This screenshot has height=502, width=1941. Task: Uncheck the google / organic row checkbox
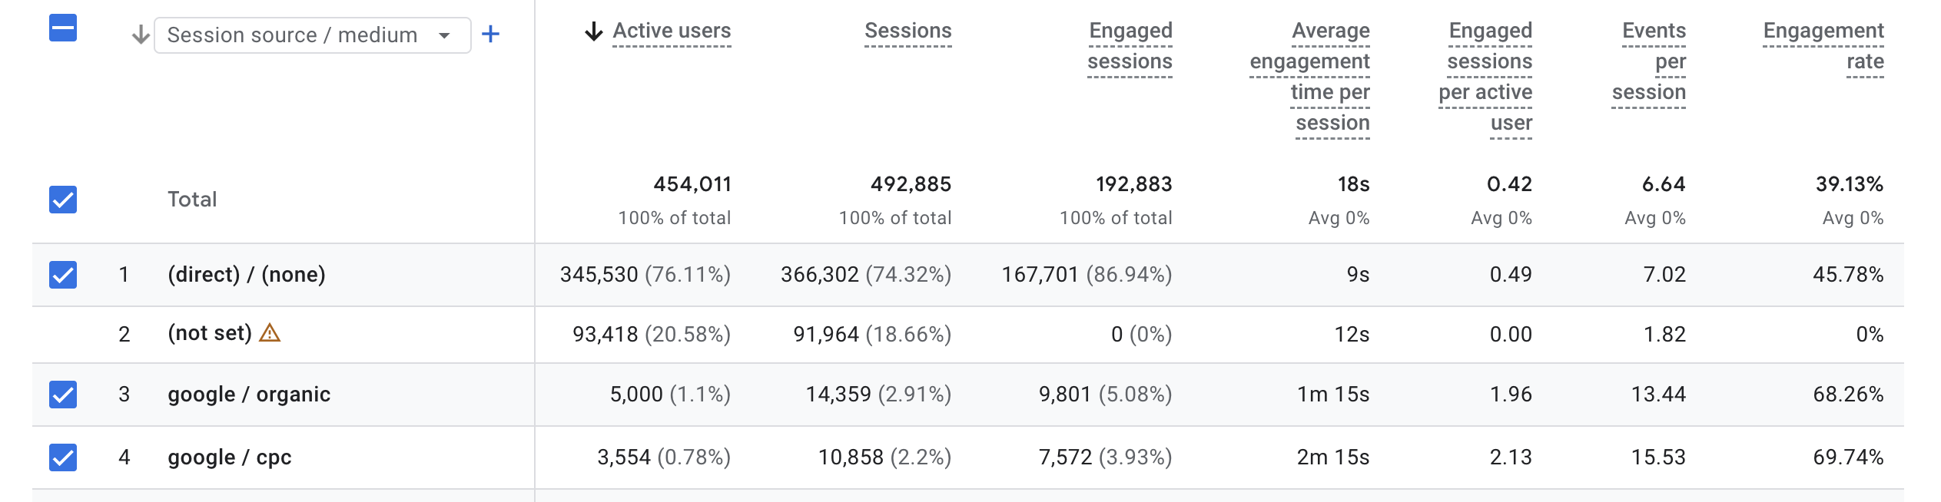point(63,395)
